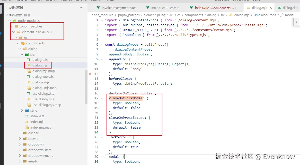Click the closeOnClickModal property name
300x165 pixels.
click(126, 98)
